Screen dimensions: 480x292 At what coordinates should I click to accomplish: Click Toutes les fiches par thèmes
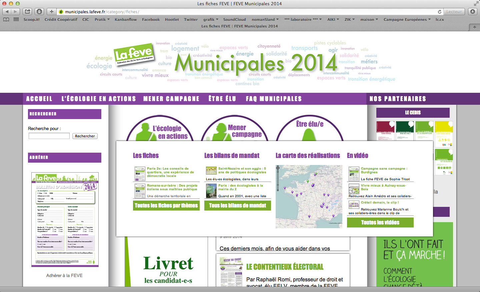click(166, 206)
